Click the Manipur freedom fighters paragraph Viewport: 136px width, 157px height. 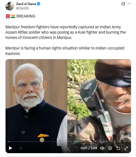pyautogui.click(x=66, y=32)
